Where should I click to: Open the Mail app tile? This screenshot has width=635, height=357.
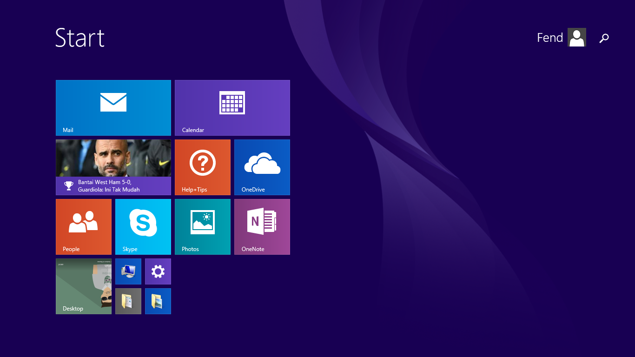coord(113,107)
